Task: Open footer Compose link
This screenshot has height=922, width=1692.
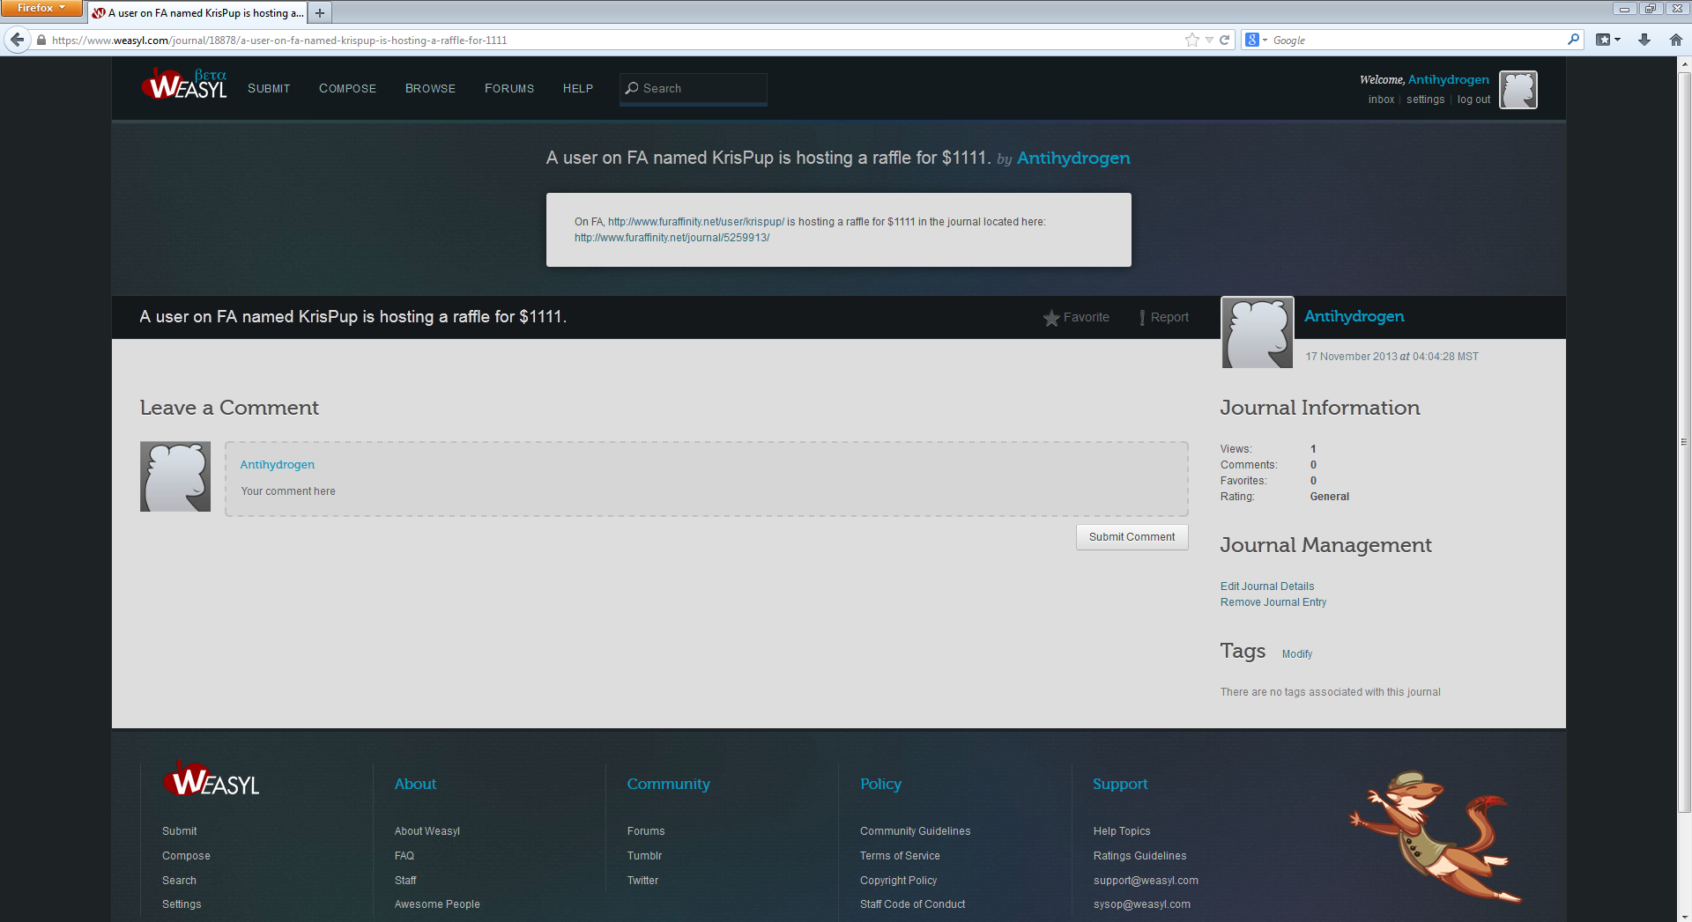Action: click(x=185, y=856)
